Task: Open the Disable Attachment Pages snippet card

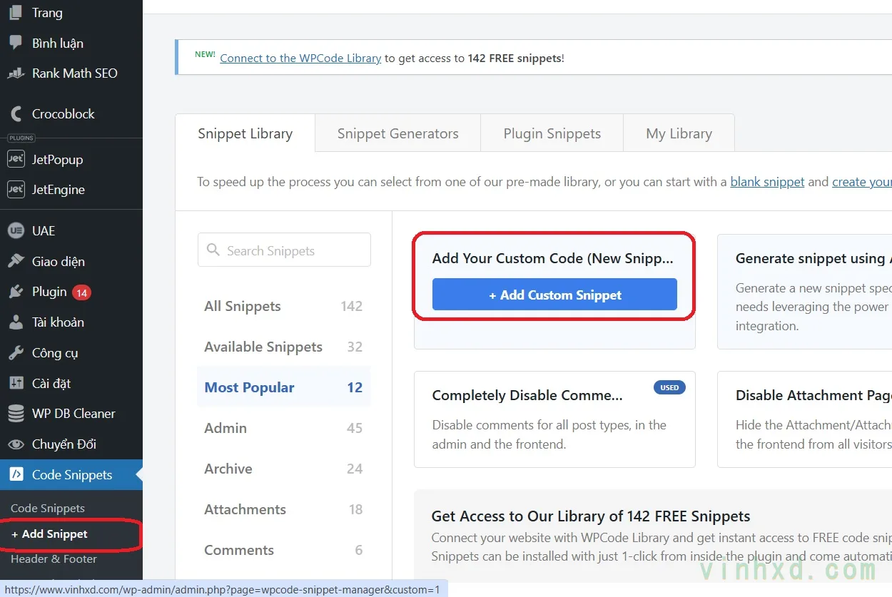Action: 804,419
